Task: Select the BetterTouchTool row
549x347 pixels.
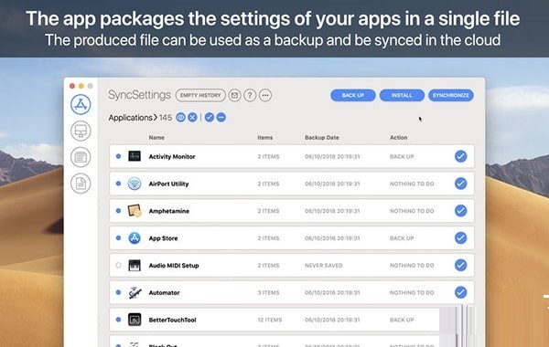Action: point(274,320)
